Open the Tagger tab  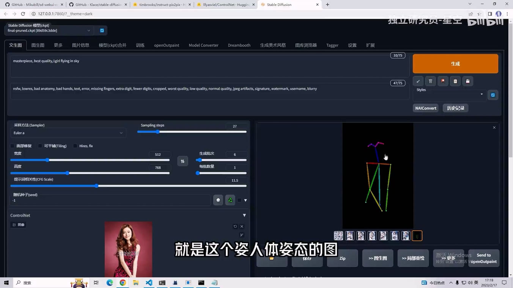point(332,45)
